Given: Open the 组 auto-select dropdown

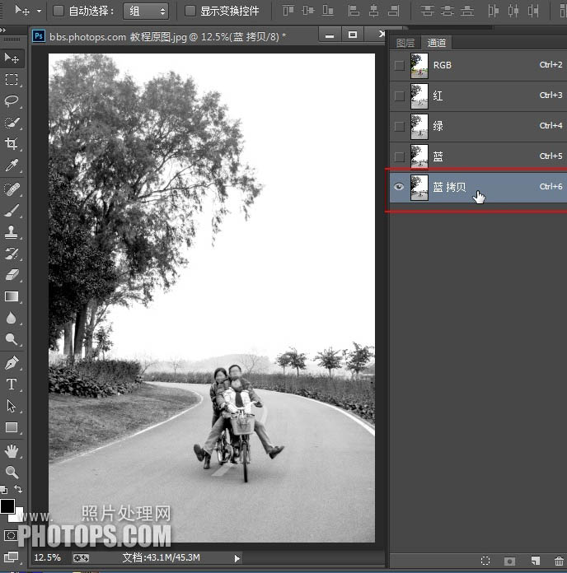Looking at the screenshot, I should 145,11.
